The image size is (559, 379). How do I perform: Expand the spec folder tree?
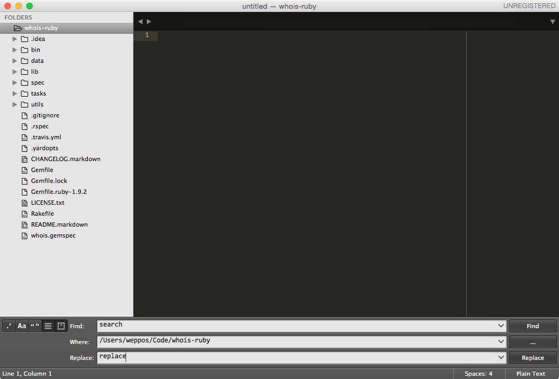(x=14, y=82)
